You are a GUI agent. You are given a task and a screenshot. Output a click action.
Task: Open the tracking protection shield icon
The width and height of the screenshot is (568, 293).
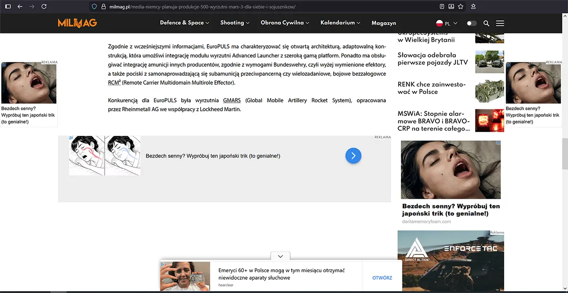[94, 7]
